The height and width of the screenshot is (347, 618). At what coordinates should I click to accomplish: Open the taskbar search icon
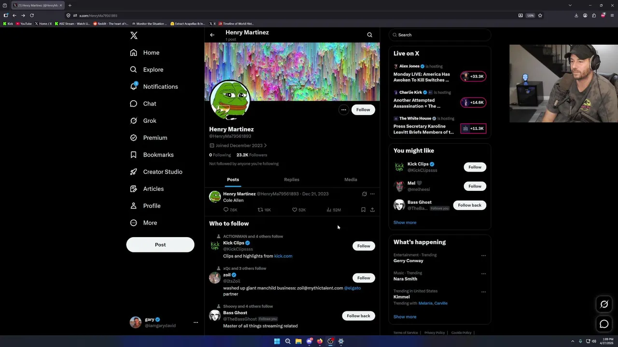pos(288,341)
